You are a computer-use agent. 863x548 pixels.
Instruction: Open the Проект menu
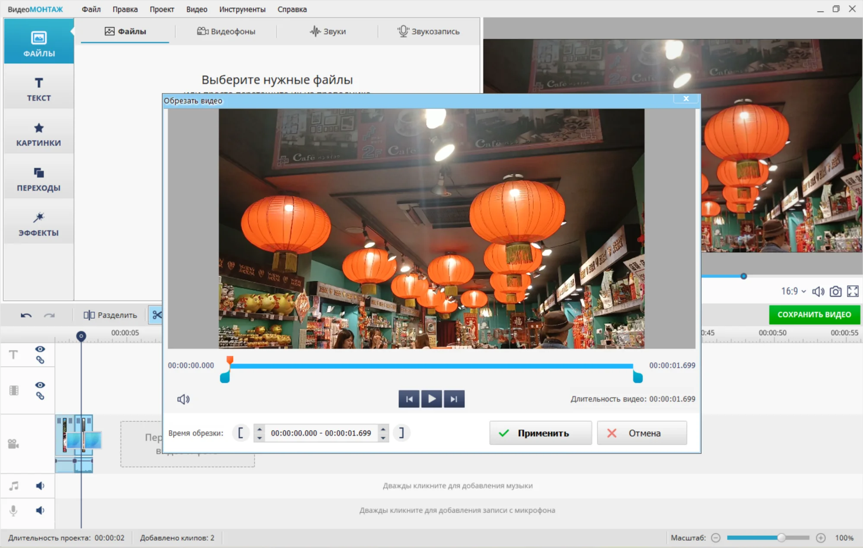(162, 9)
